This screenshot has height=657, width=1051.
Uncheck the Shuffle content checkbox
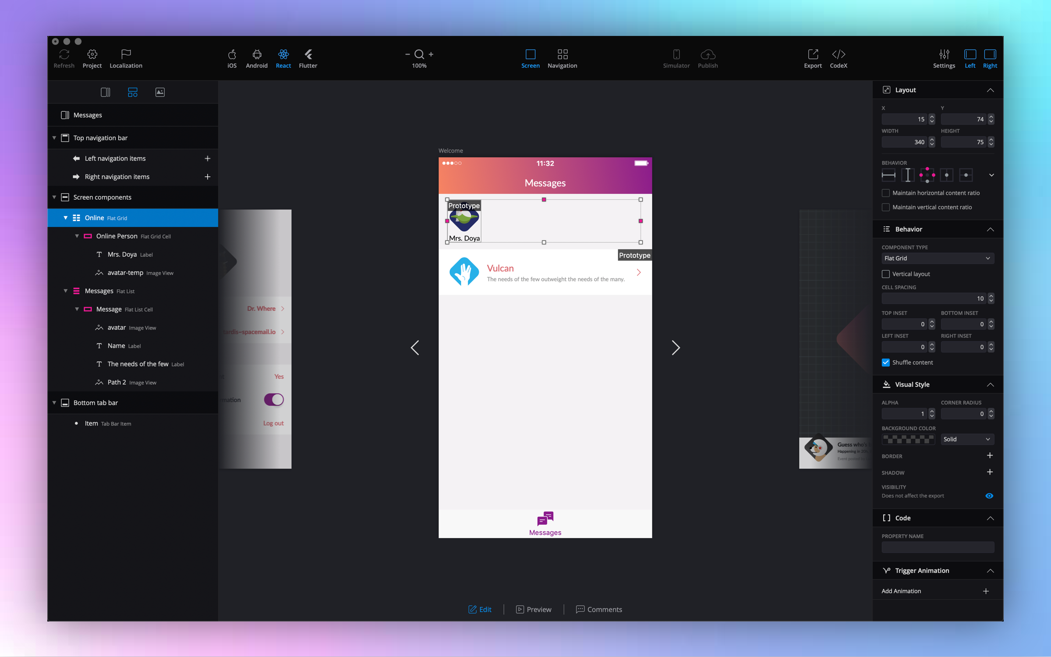pyautogui.click(x=886, y=362)
